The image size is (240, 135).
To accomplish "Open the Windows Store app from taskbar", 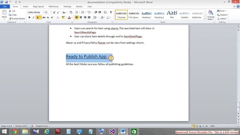I will click(134, 132).
